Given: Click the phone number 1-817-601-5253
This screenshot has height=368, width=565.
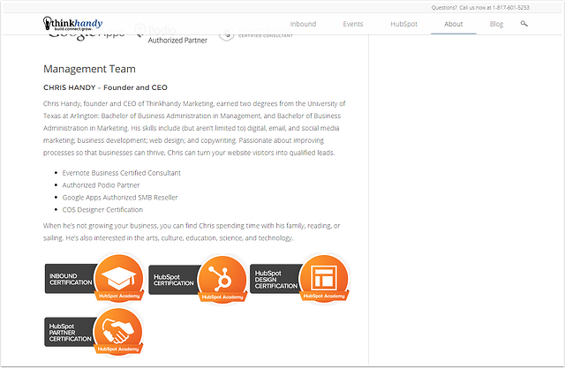Looking at the screenshot, I should [511, 8].
